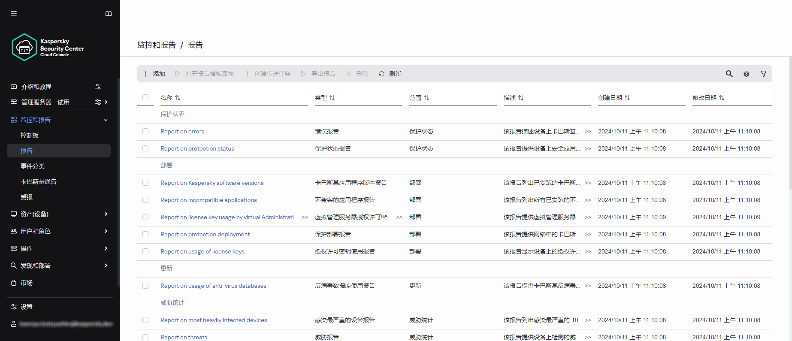The width and height of the screenshot is (792, 341).
Task: Expand the 资产(设备) sidebar section
Action: coord(106,214)
